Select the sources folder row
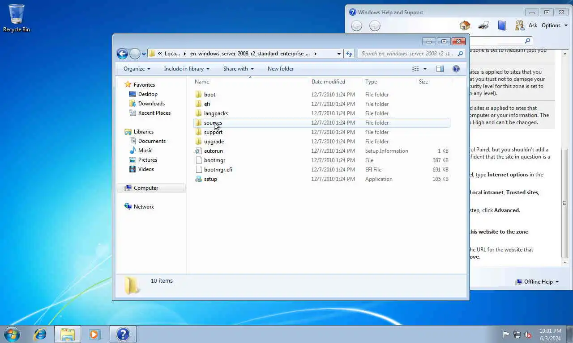 click(322, 123)
